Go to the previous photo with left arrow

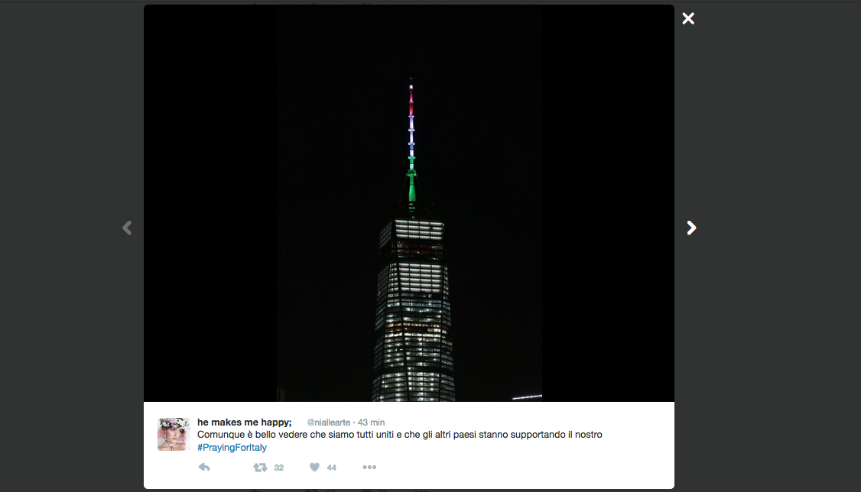(x=127, y=228)
